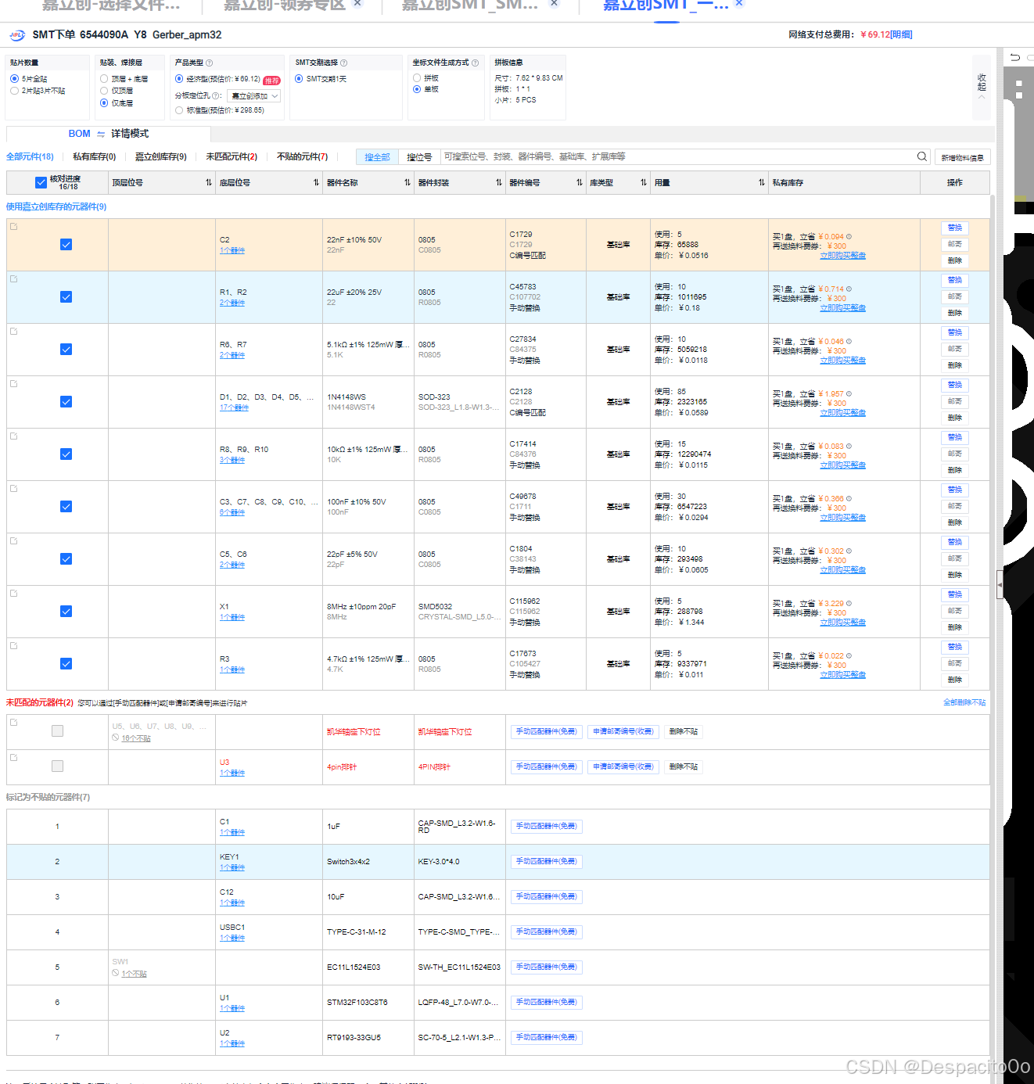Viewport: 1034px width, 1084px height.
Task: Click 手动匹配器件(免费) for 凯华轴座下灯位 row
Action: coord(547,731)
